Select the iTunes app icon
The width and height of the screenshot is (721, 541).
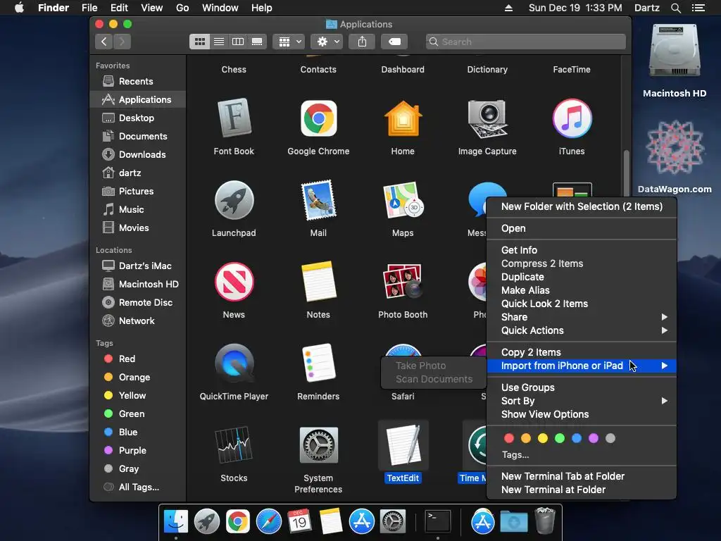pyautogui.click(x=572, y=118)
